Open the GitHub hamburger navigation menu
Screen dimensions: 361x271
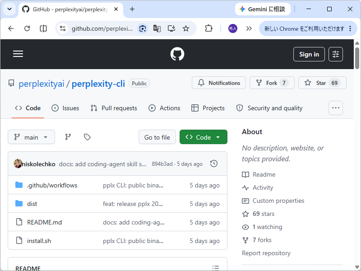(x=18, y=54)
